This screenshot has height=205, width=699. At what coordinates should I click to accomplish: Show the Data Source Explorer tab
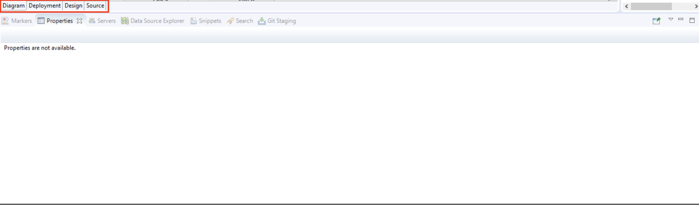tap(153, 21)
